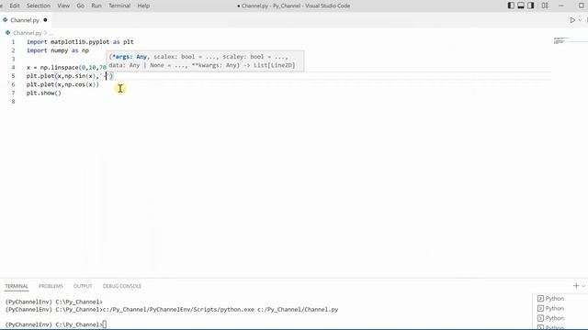Screen dimensions: 588x330
Task: Select the Channel.py editor tab
Action: (x=25, y=20)
